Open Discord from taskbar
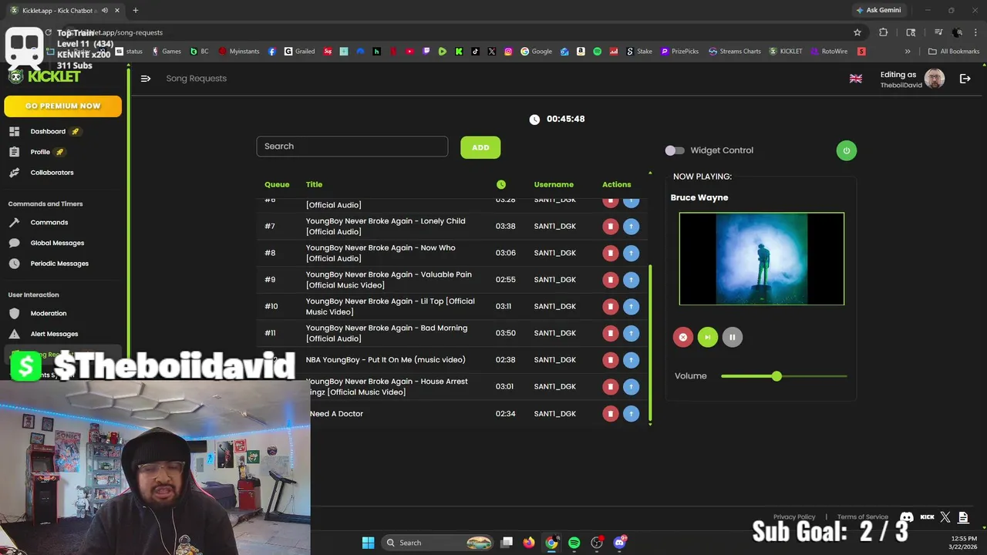Image resolution: width=987 pixels, height=555 pixels. tap(619, 543)
